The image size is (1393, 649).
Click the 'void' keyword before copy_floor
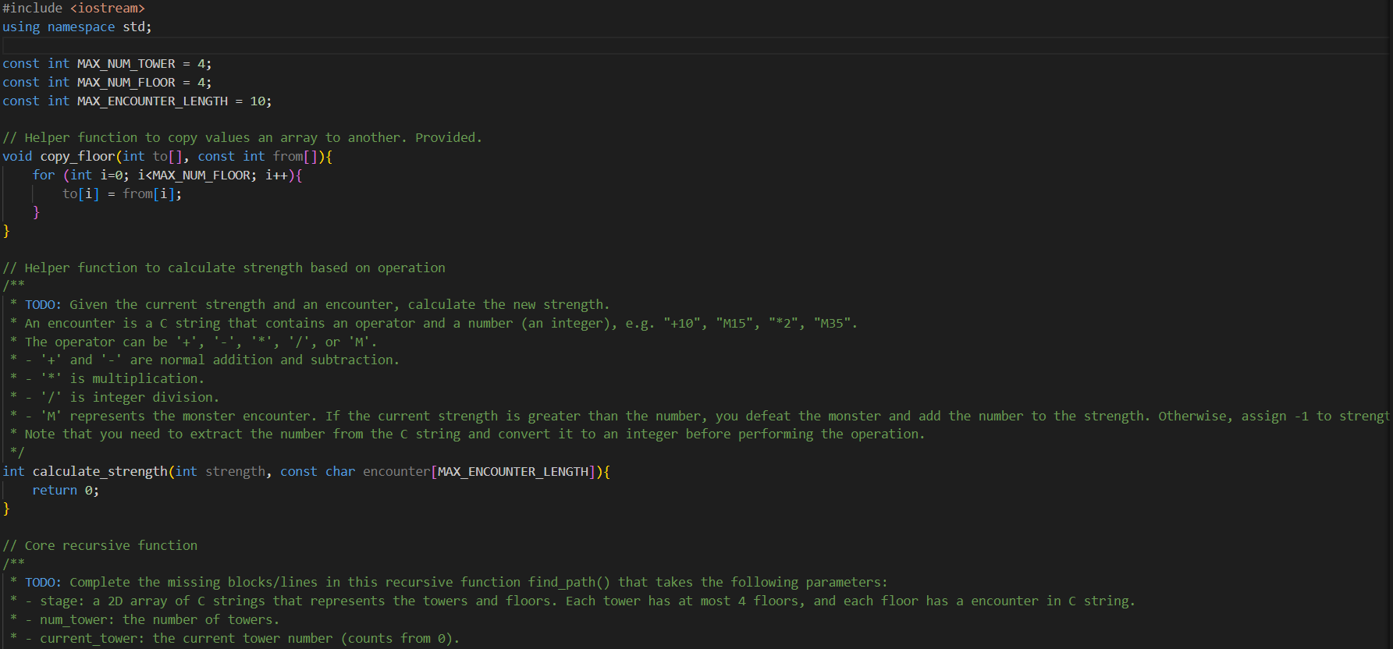tap(17, 157)
